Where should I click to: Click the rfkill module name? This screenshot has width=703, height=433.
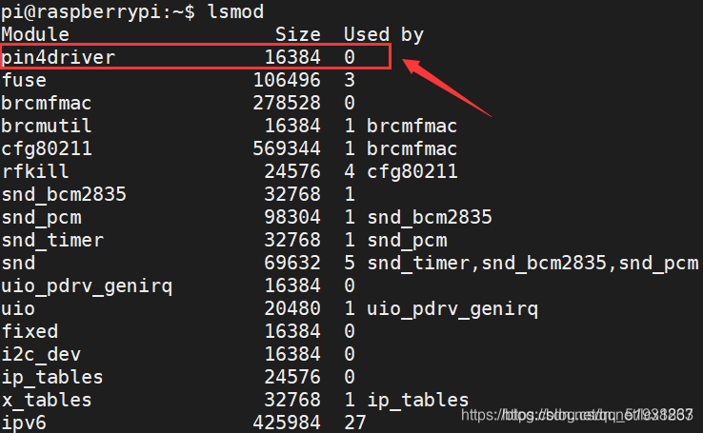point(35,171)
